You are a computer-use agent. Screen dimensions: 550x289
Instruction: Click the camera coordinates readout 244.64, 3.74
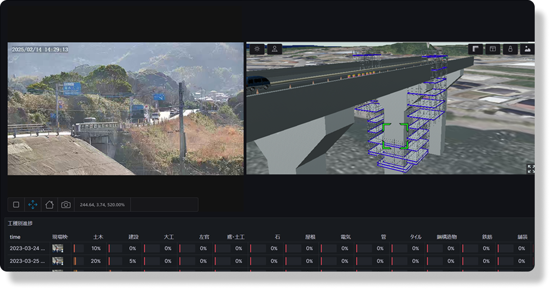click(102, 205)
